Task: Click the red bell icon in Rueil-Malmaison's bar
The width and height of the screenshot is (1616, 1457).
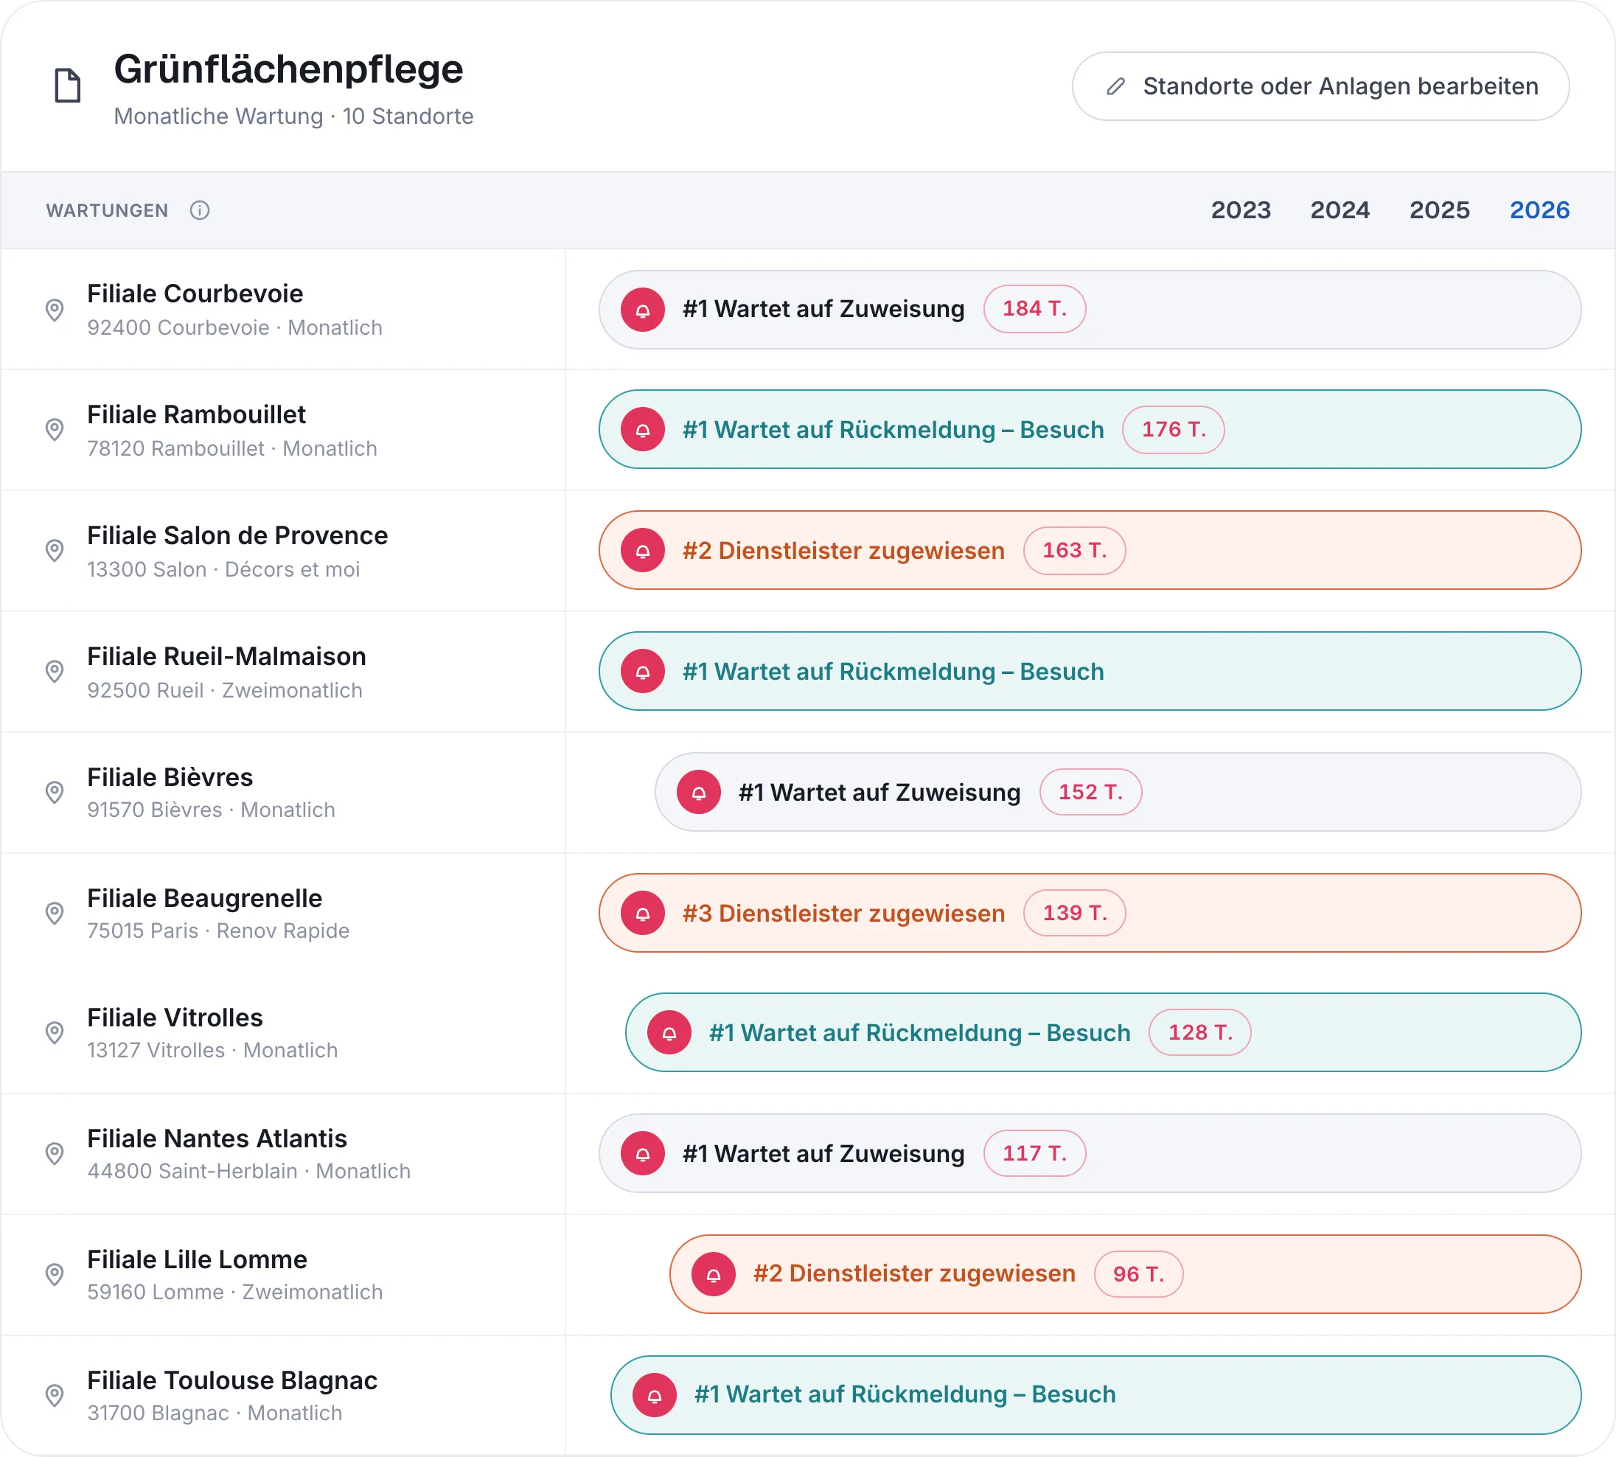Action: point(643,672)
